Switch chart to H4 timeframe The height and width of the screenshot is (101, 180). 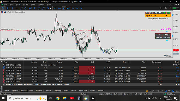[77, 8]
